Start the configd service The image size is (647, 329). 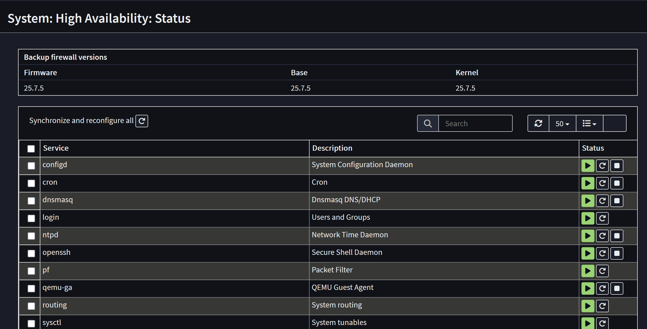click(588, 166)
